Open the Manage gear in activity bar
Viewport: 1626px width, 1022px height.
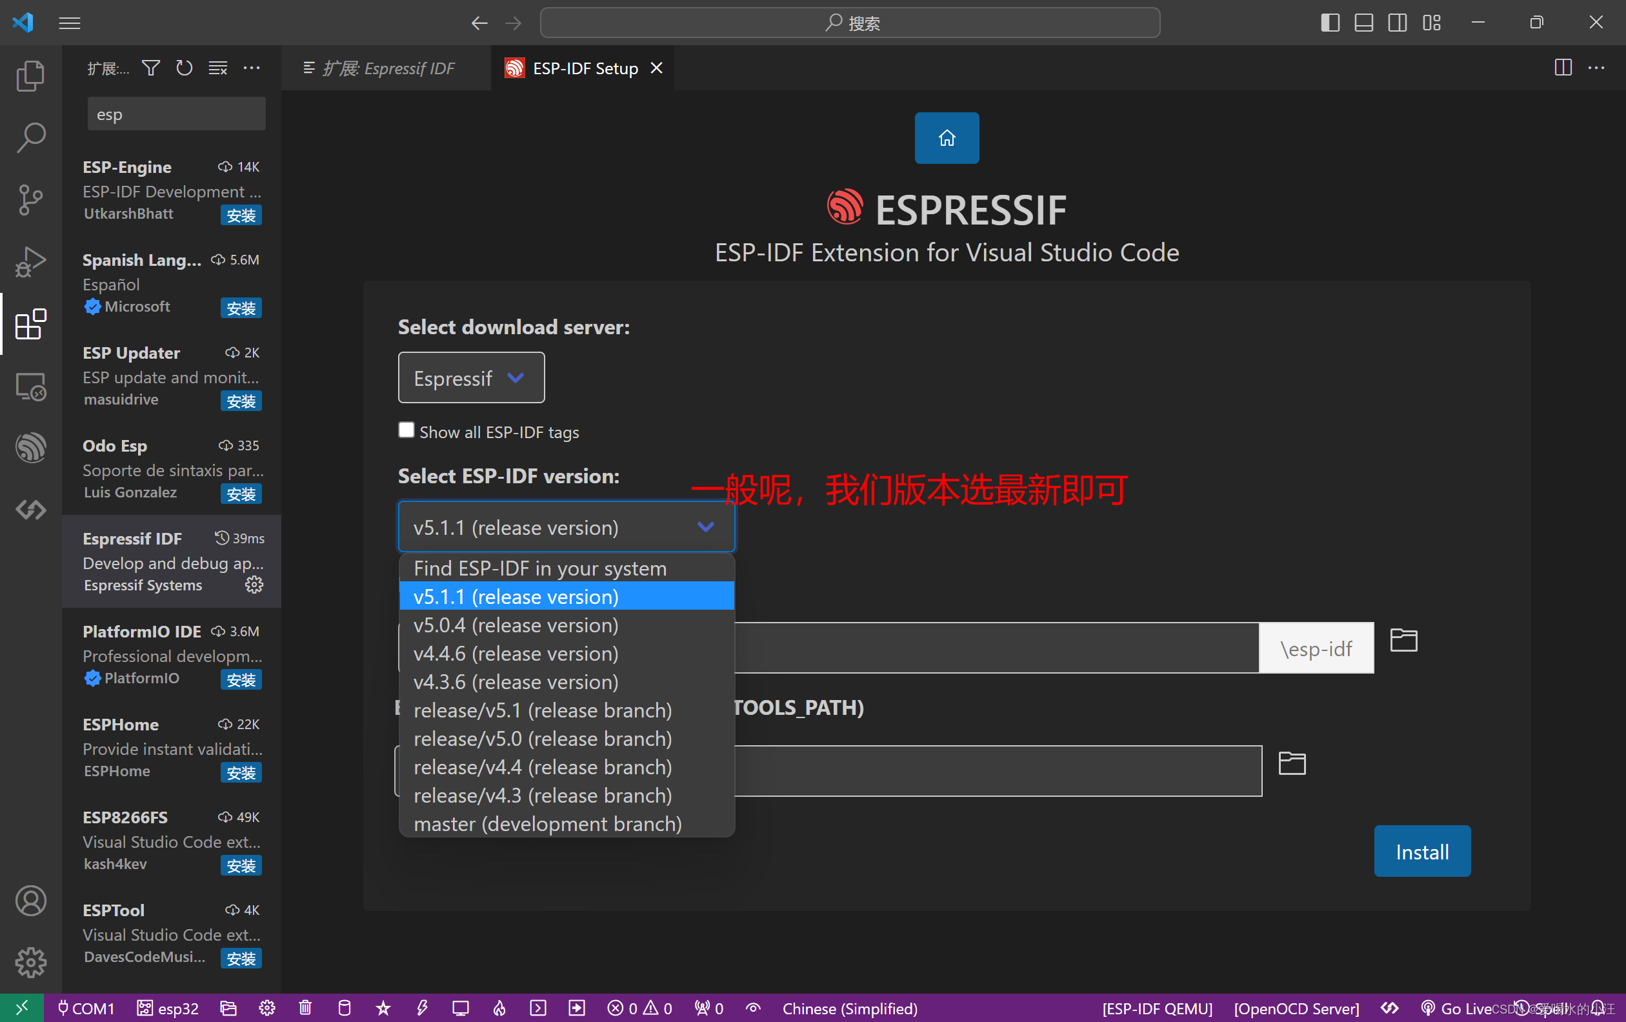30,962
